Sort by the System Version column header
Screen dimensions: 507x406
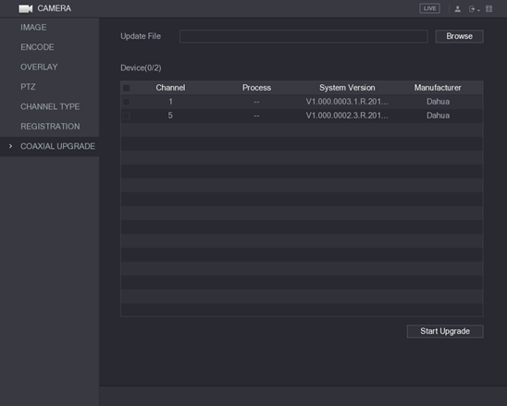coord(347,88)
